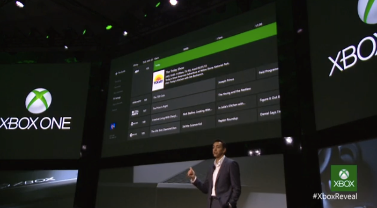This screenshot has height=208, width=377.
Task: Select The Young and the Restless
Action: [x=247, y=90]
